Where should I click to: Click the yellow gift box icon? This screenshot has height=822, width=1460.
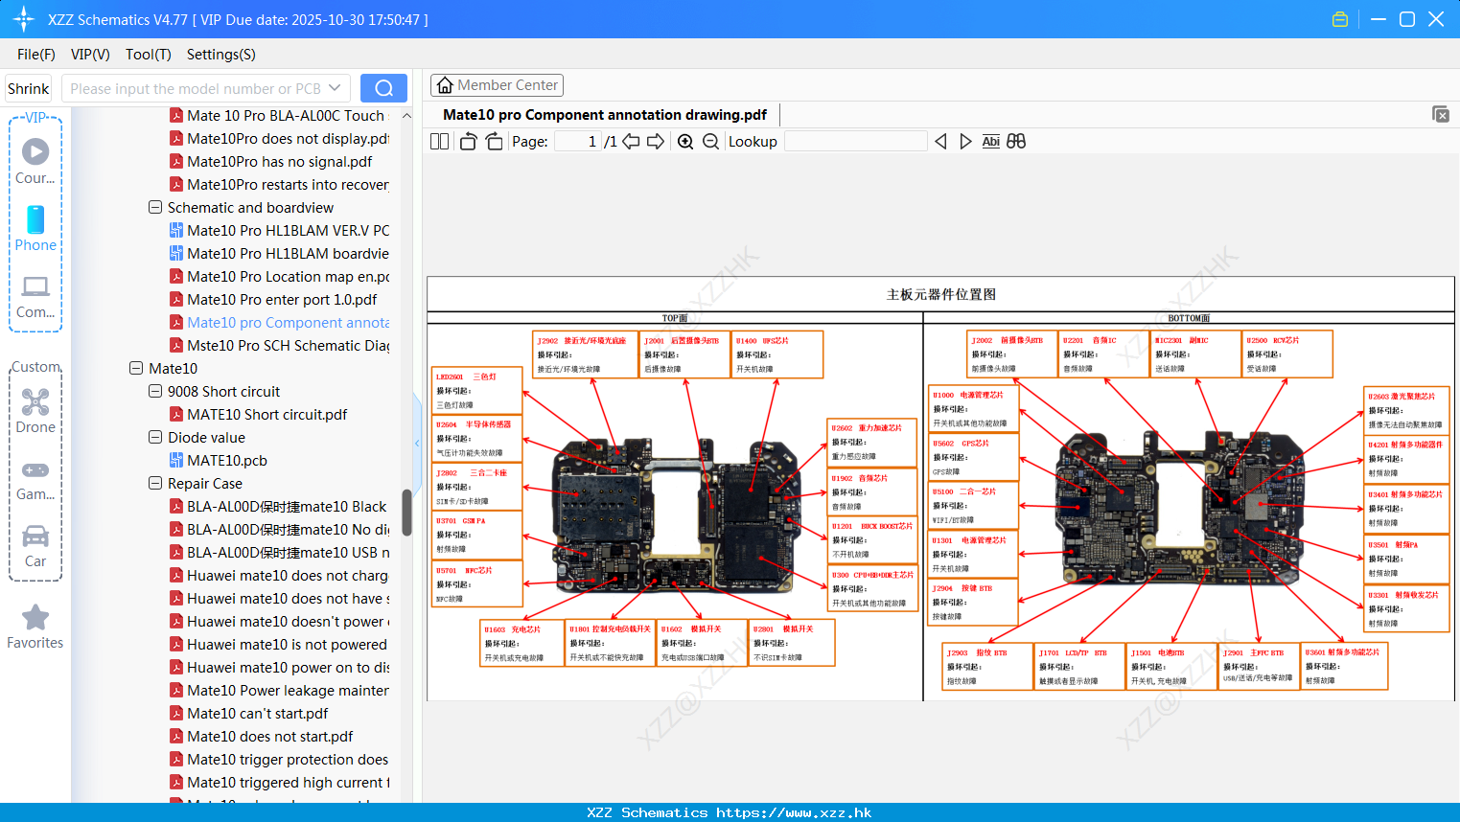click(x=1340, y=19)
